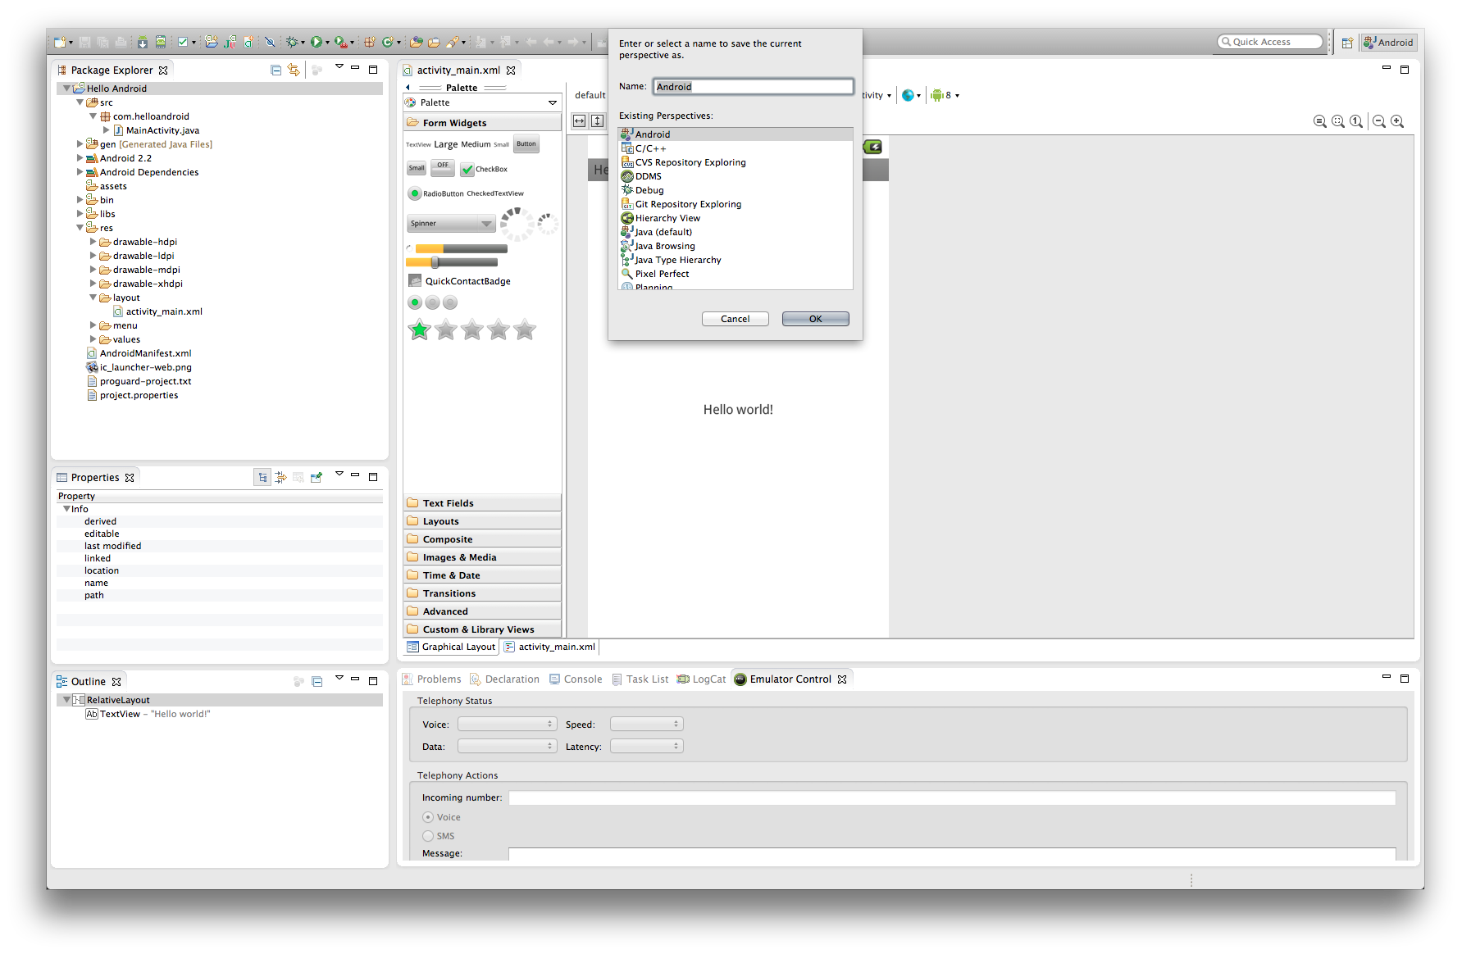Click the OK button in save perspective dialog

[x=815, y=319]
